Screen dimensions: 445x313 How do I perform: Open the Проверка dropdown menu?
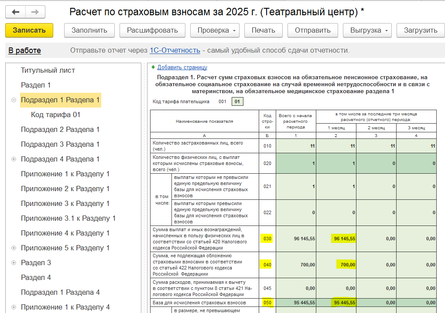coord(215,30)
